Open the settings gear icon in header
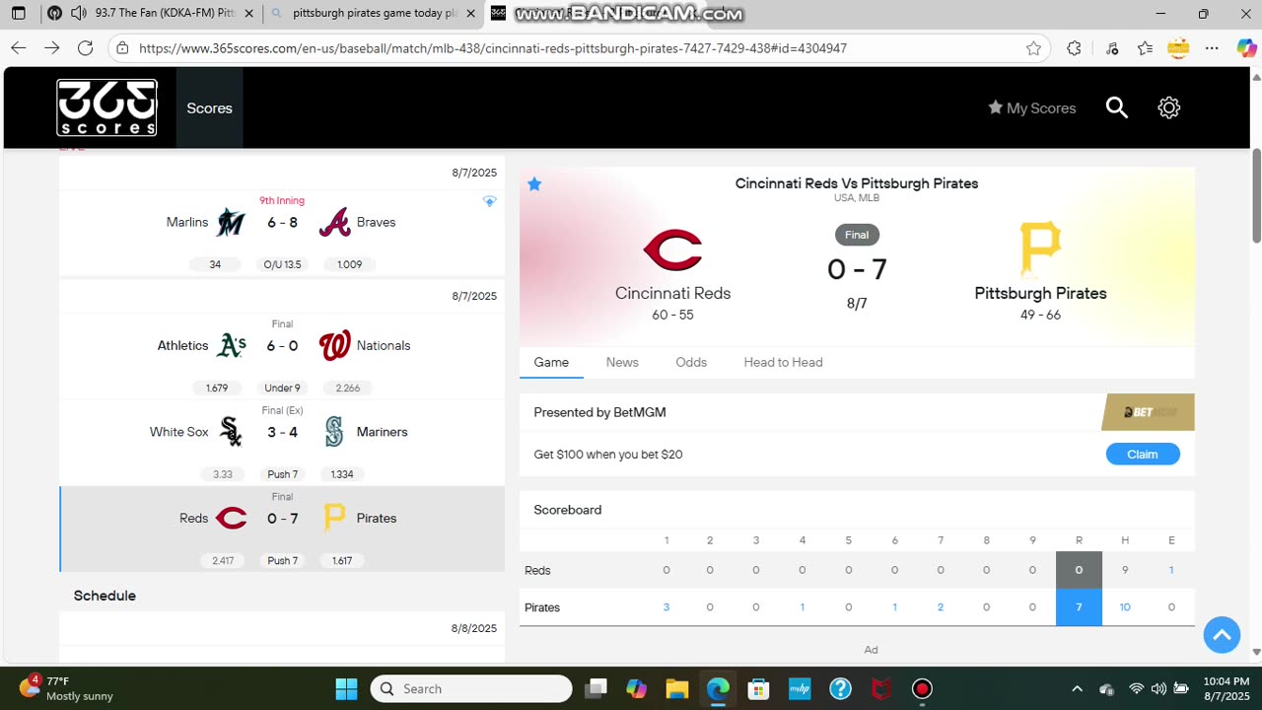 click(1168, 107)
